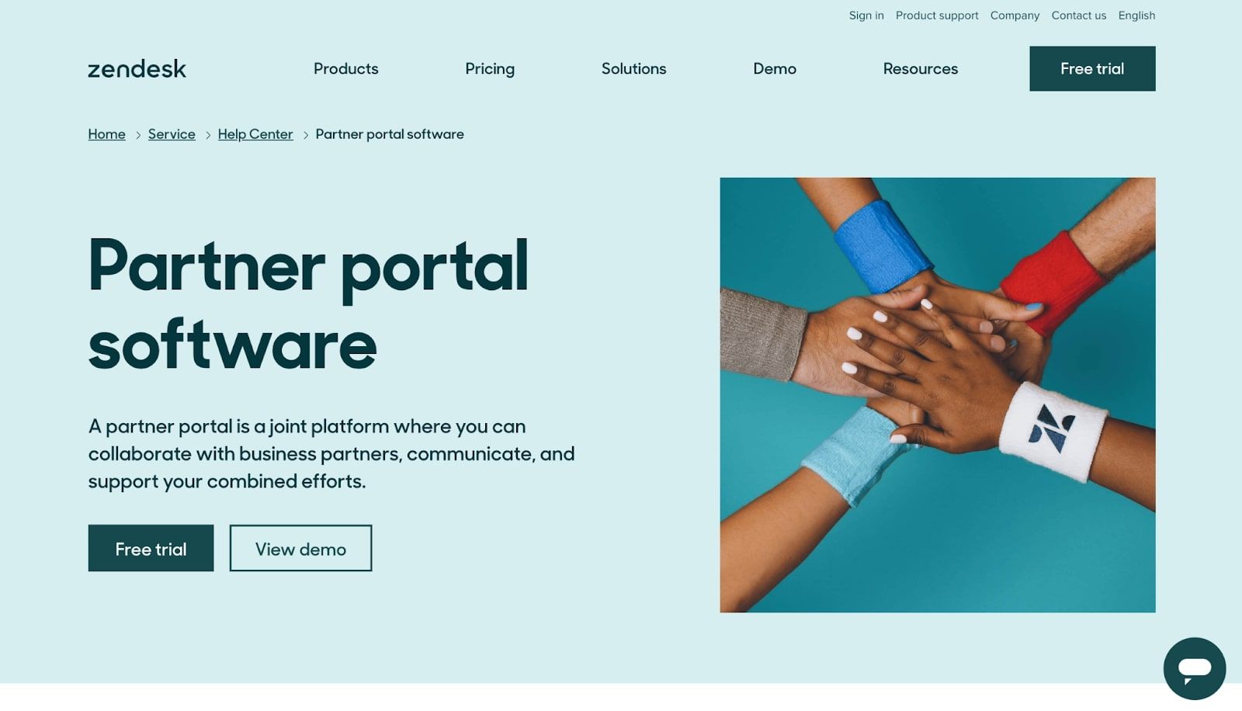The image size is (1242, 711).
Task: Open the Demo menu item
Action: (775, 68)
